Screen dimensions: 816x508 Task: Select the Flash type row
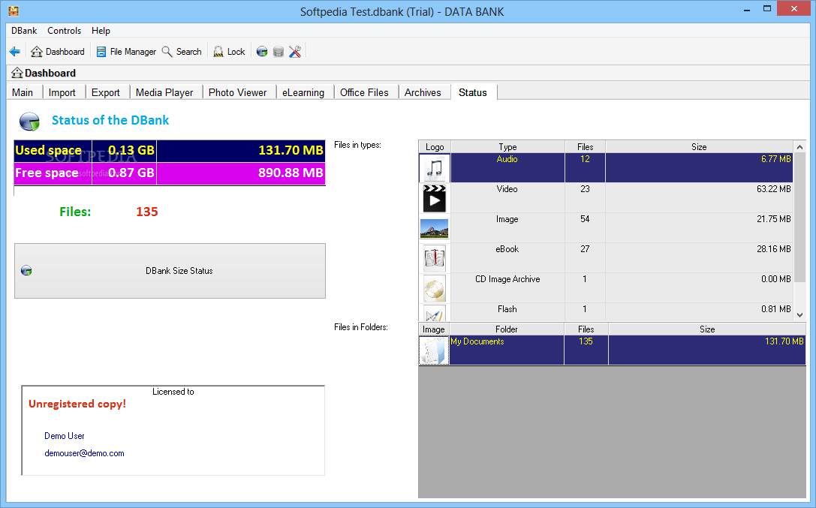606,312
